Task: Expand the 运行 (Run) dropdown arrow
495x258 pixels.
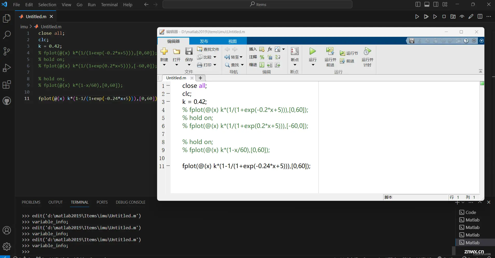Action: click(313, 65)
